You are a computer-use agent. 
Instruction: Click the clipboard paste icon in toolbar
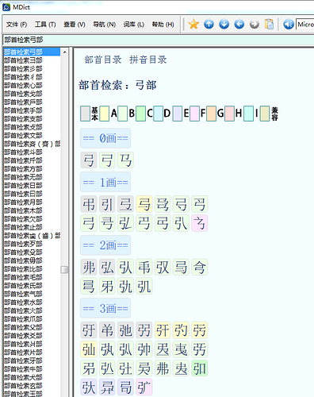coord(270,25)
